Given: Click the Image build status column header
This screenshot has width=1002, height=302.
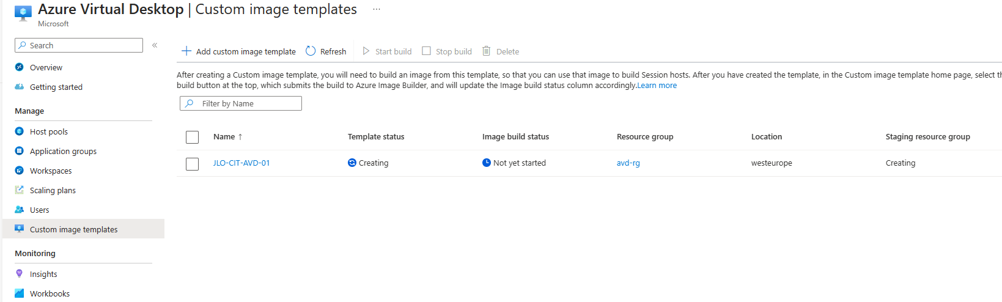Looking at the screenshot, I should [x=515, y=137].
